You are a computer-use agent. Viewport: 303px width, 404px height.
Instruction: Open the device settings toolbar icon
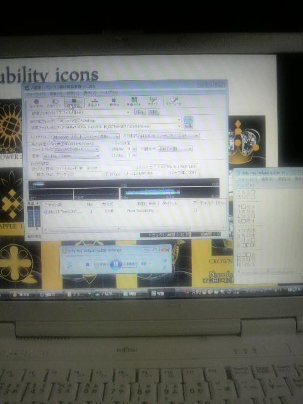pos(153,101)
